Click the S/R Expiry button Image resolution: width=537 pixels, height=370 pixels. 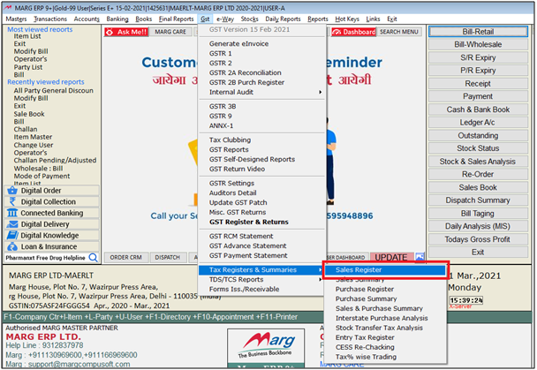point(478,57)
